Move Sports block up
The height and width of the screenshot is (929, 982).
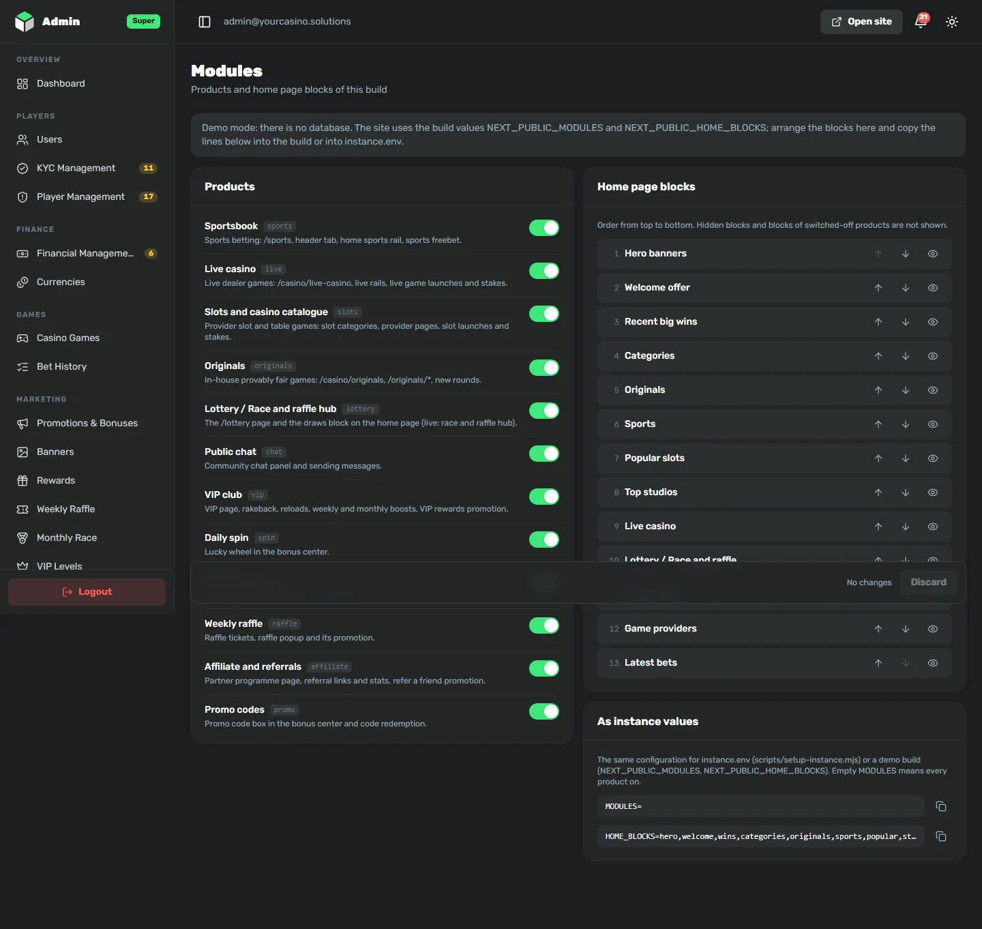(878, 424)
